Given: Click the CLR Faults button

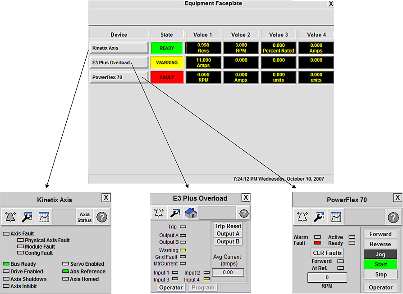Looking at the screenshot, I should pos(327,253).
